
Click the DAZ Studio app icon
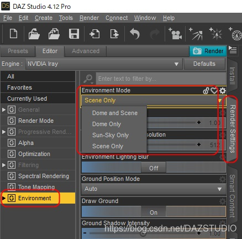coord(6,6)
